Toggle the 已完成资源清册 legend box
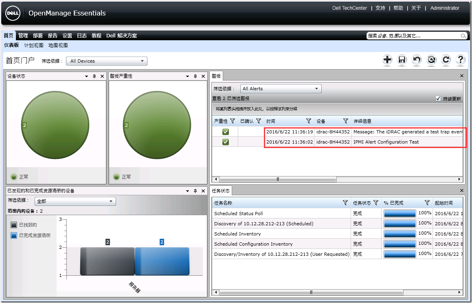The width and height of the screenshot is (472, 303). click(x=14, y=235)
